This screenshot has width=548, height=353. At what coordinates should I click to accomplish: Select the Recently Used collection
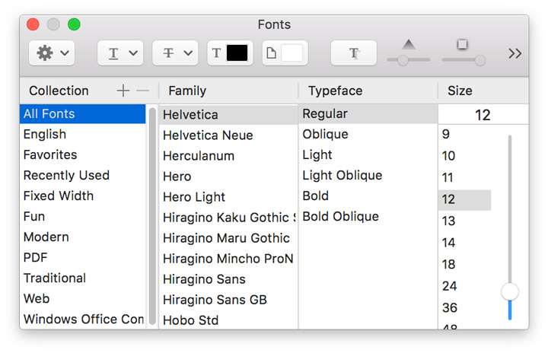click(82, 176)
